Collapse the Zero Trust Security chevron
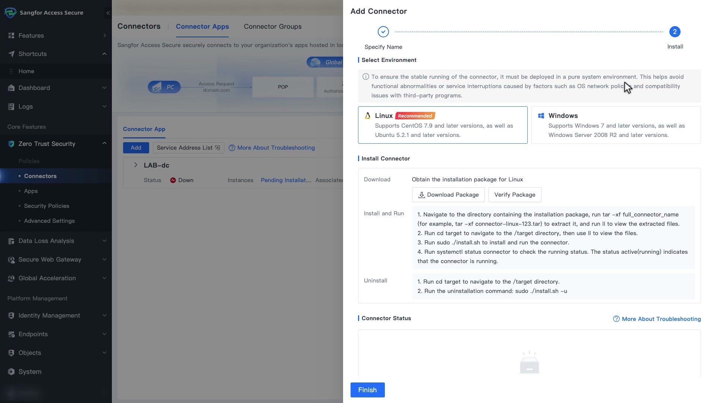Screen dimensions: 716x403 click(x=104, y=144)
